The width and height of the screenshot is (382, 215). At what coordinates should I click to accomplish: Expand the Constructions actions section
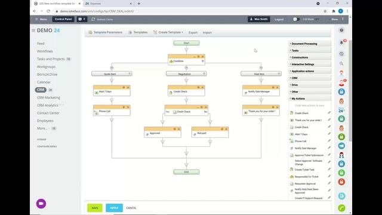[x=310, y=57]
